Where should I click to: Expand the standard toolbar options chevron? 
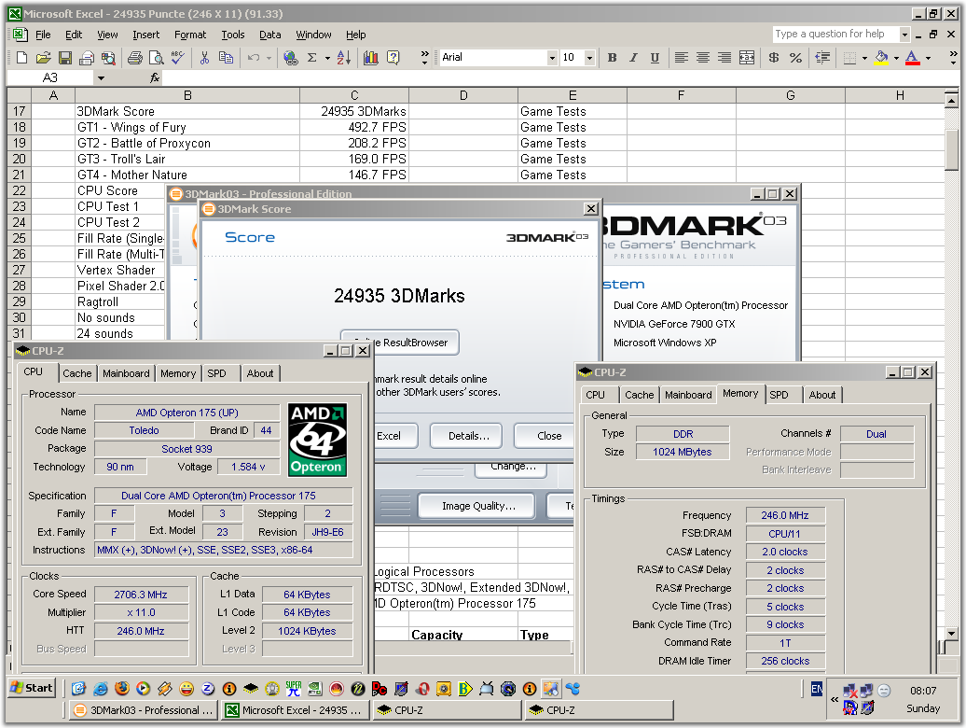pos(424,58)
